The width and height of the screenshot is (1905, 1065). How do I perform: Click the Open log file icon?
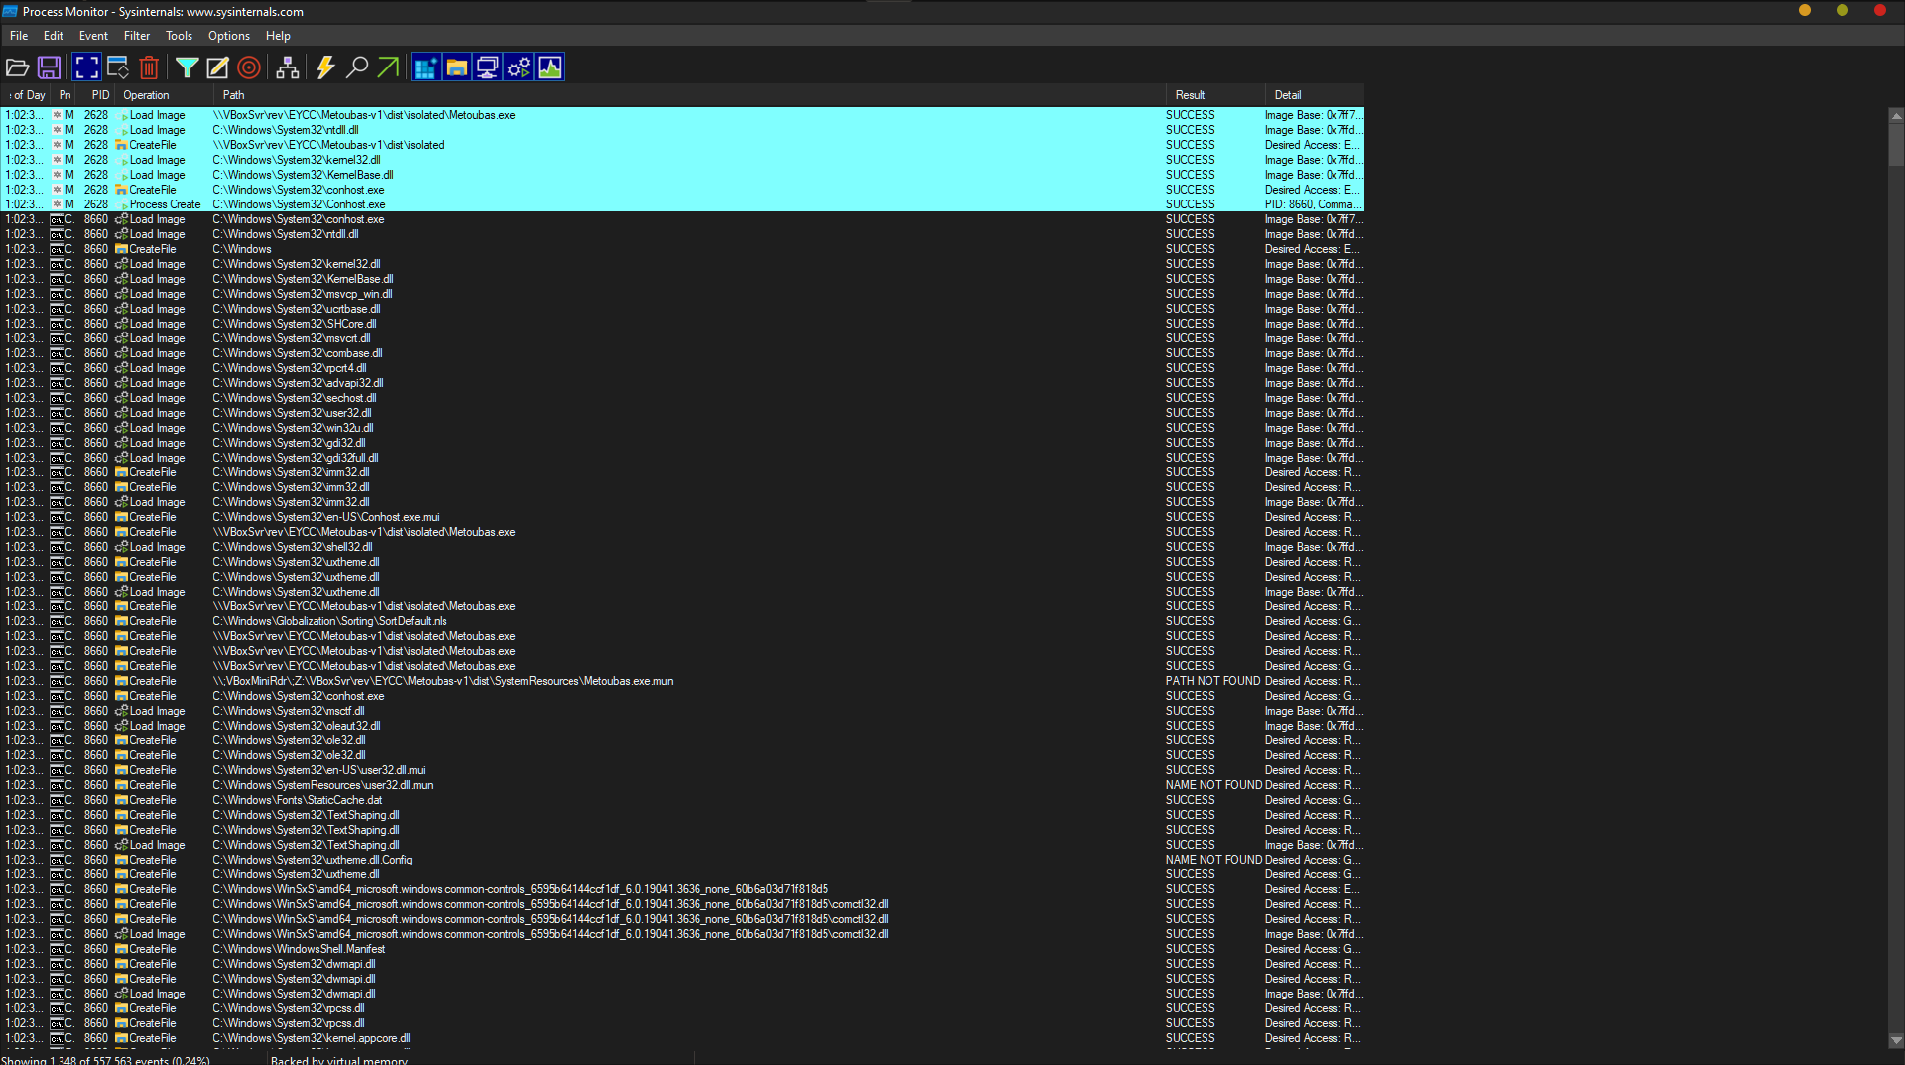pos(17,67)
